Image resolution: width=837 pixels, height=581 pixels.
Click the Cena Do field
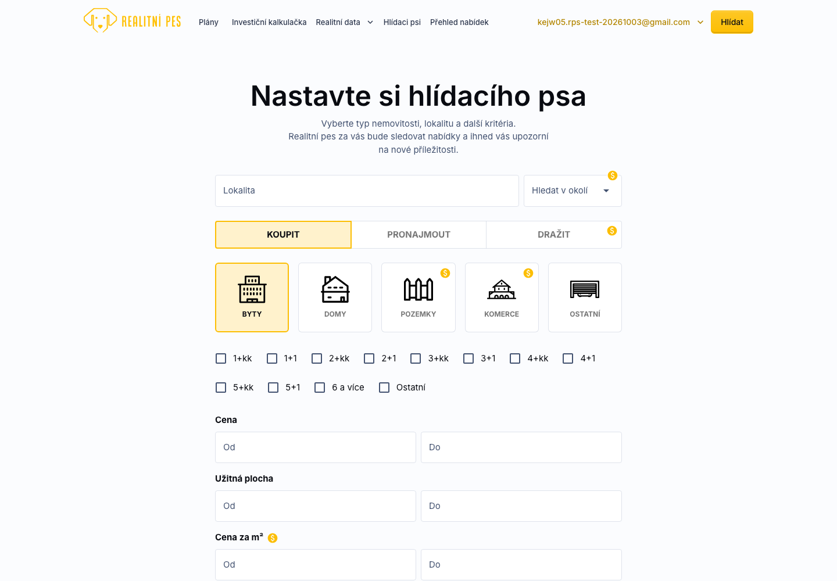point(521,447)
